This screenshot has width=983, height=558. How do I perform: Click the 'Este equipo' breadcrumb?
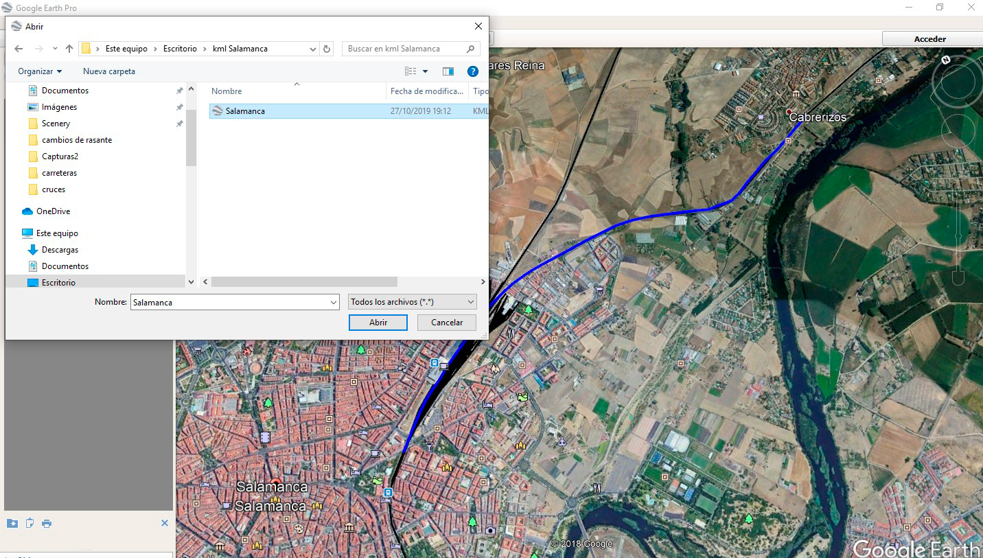tap(126, 49)
